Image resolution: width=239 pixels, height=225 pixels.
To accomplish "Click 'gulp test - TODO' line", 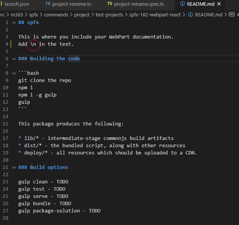I will click(x=42, y=189).
